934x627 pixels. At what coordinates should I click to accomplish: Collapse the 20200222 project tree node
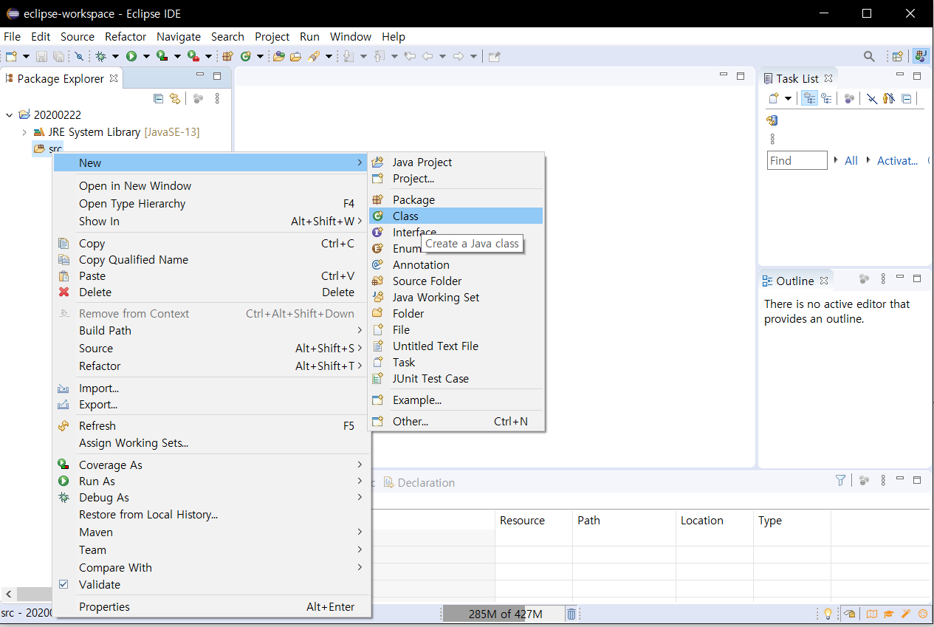(x=9, y=114)
